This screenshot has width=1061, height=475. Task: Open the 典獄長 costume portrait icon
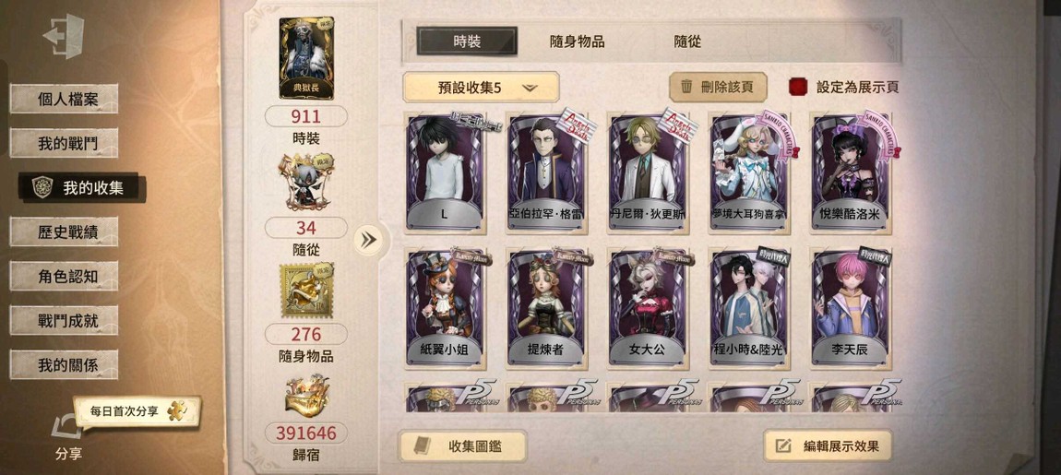coord(306,59)
